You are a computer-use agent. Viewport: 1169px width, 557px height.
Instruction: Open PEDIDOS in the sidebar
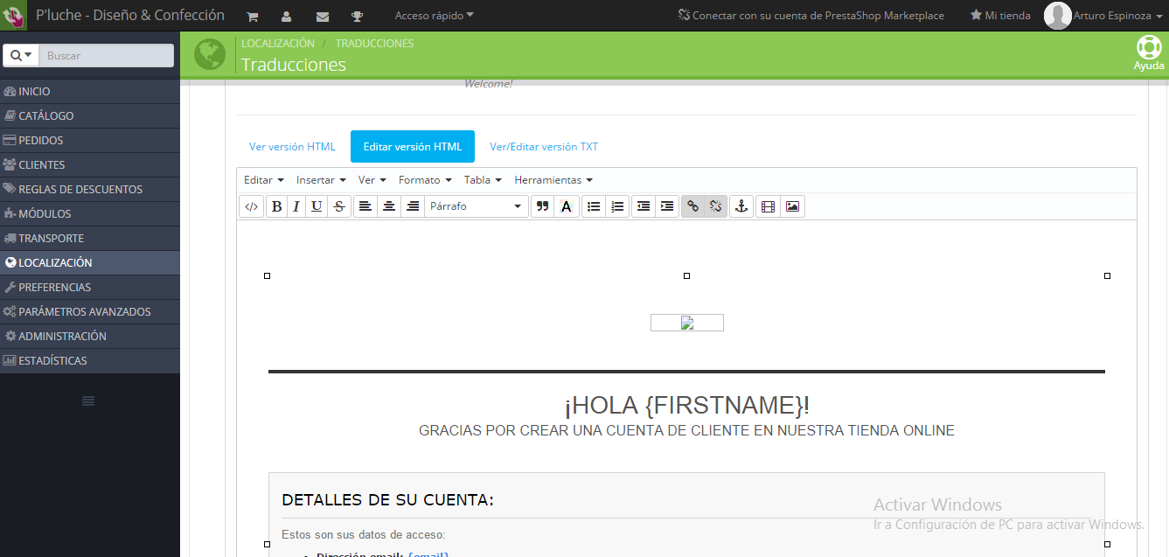point(90,140)
